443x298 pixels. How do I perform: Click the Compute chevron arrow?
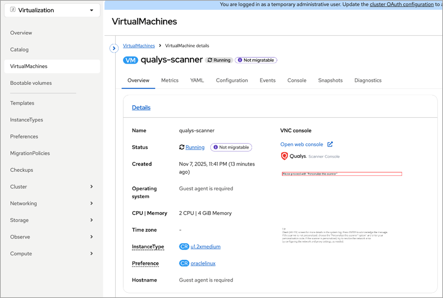coord(92,253)
